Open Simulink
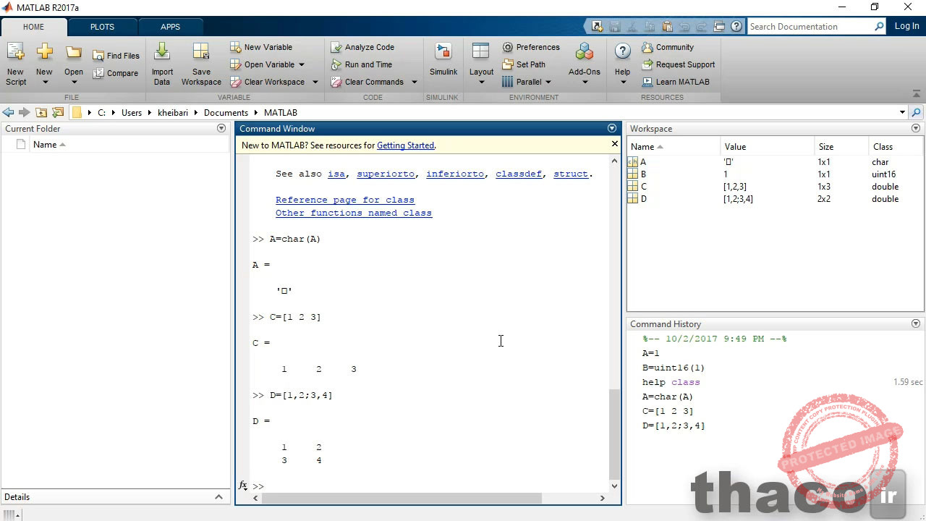Image resolution: width=926 pixels, height=521 pixels. (443, 62)
